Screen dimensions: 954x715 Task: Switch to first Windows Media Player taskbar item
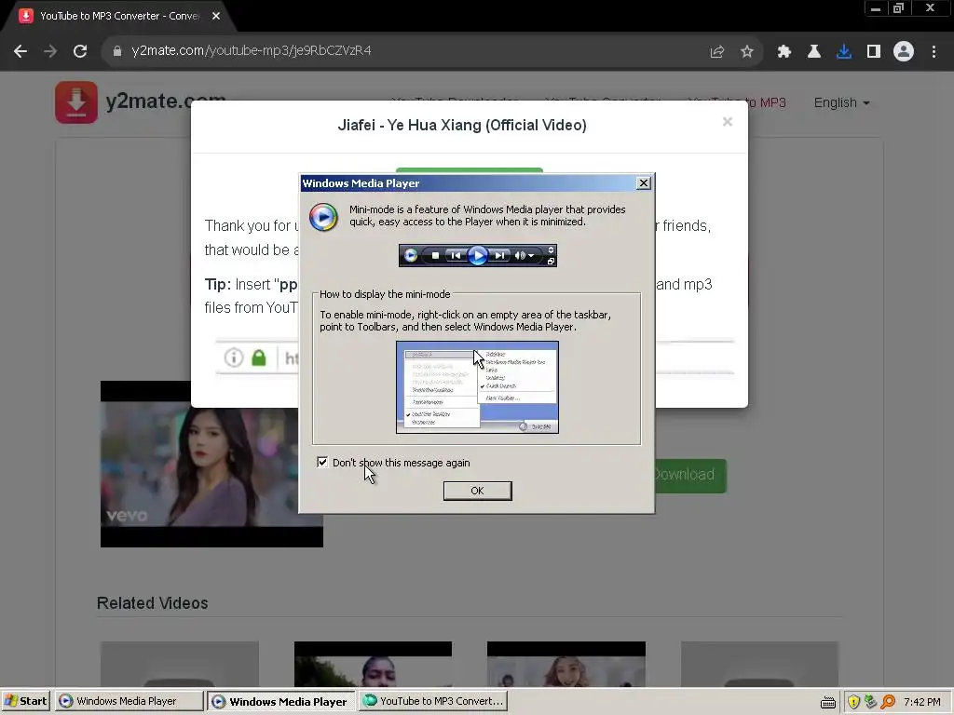tap(129, 701)
